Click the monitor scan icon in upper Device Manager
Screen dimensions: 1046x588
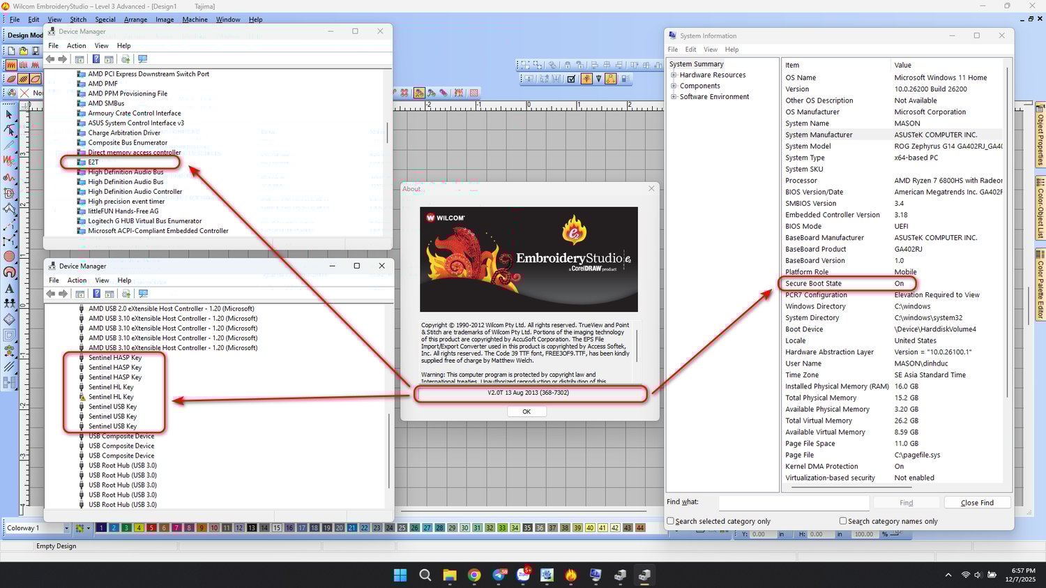142,59
